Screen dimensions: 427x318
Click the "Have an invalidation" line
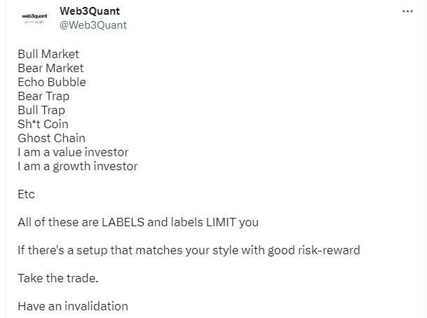pyautogui.click(x=73, y=306)
